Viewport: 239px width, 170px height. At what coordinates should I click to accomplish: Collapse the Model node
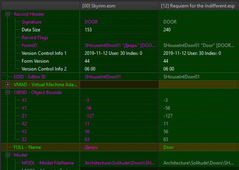pos(7,155)
